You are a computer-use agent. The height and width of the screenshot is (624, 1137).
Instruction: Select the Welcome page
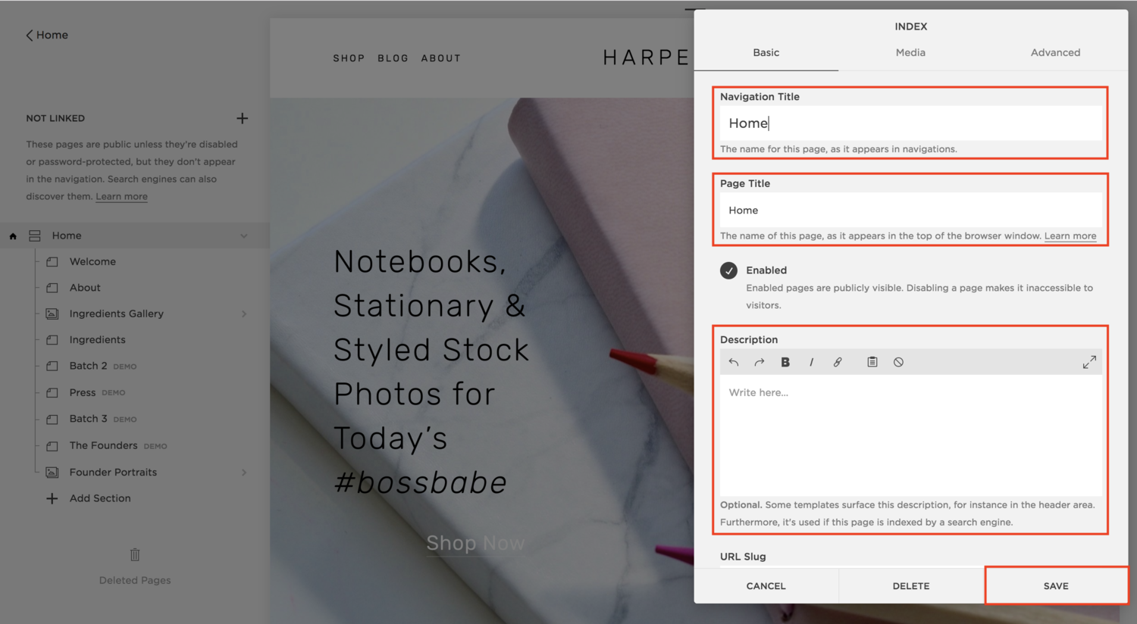pos(92,262)
